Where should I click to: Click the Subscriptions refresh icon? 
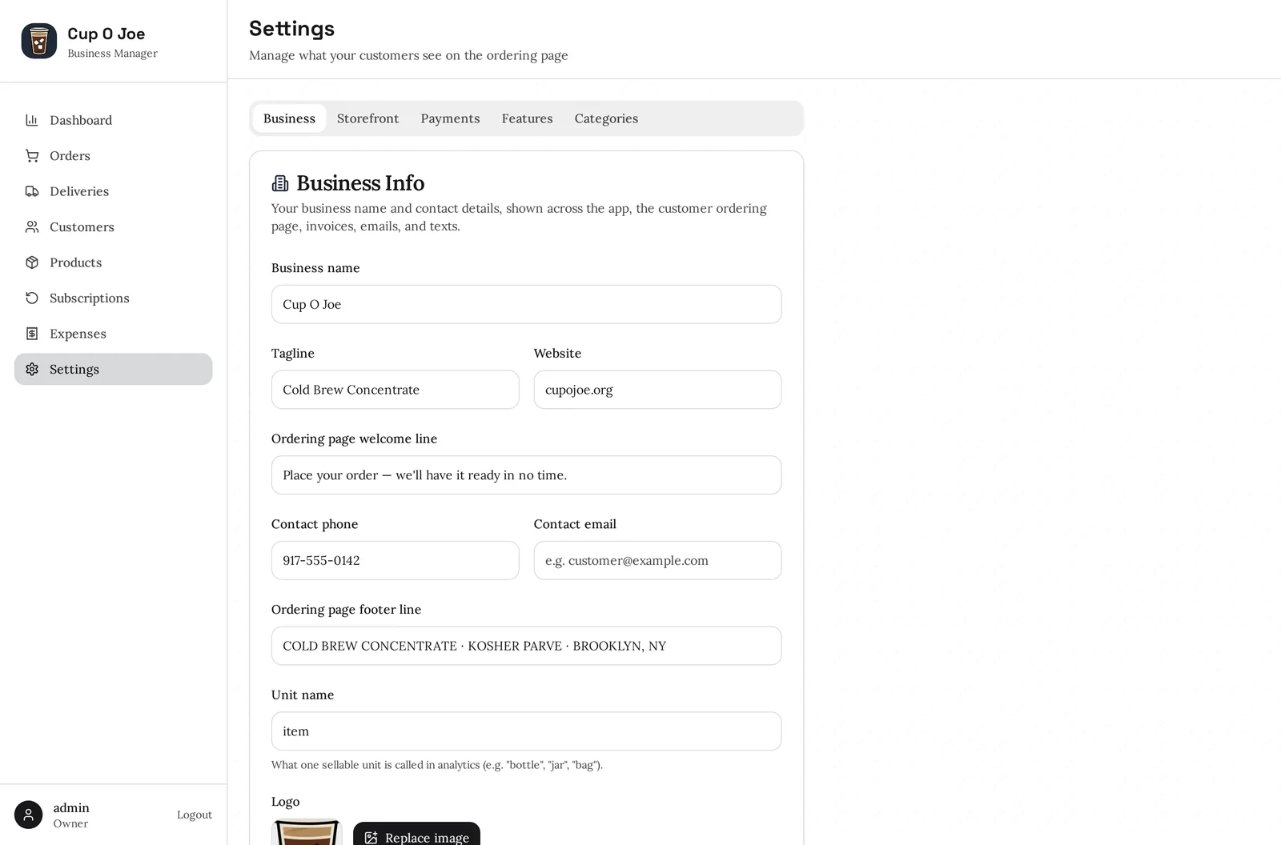[x=32, y=298]
